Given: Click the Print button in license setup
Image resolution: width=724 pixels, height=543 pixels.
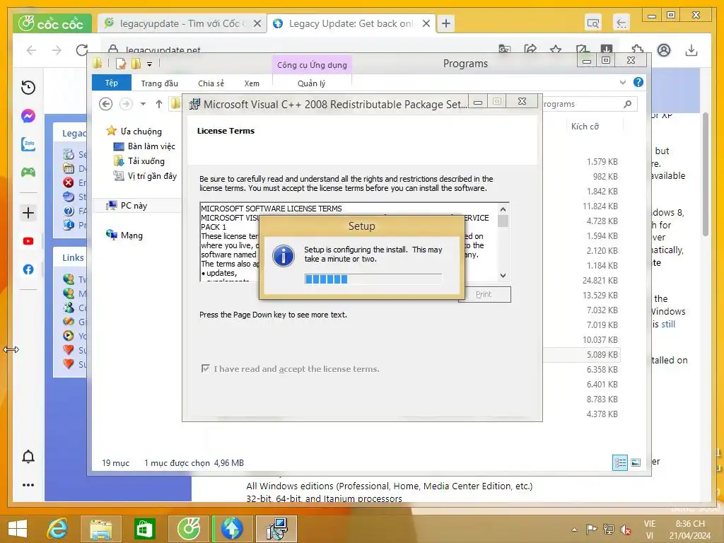Looking at the screenshot, I should (484, 294).
